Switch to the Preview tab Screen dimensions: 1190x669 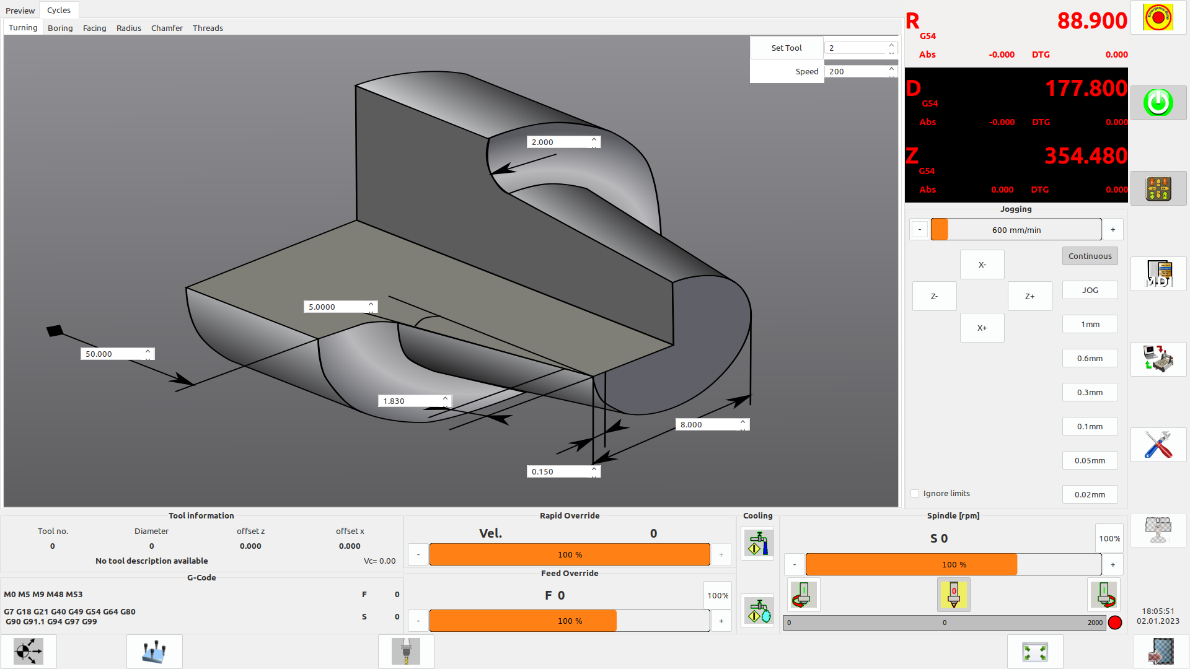coord(20,11)
